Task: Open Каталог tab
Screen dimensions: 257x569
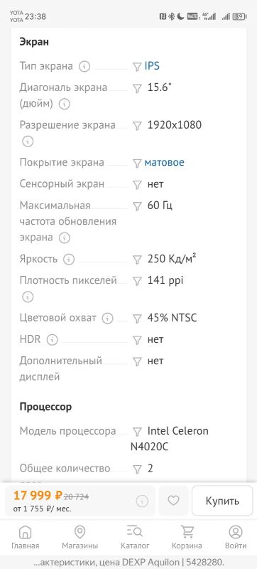Action: point(135,537)
